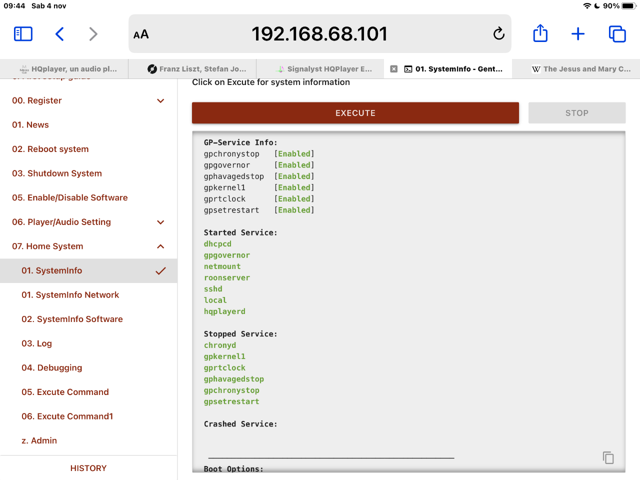Open the 04. Debugging page
Image resolution: width=640 pixels, height=480 pixels.
click(x=51, y=368)
